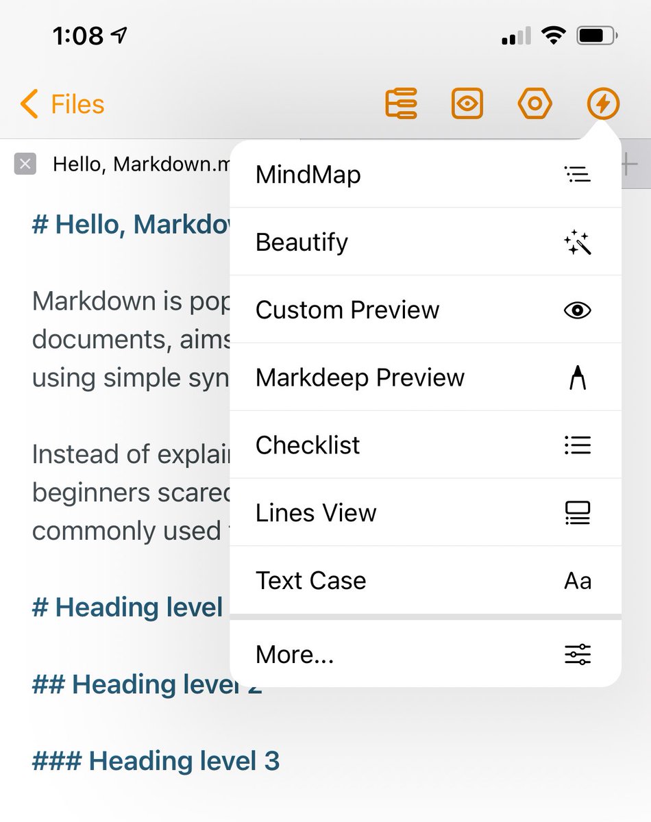This screenshot has height=822, width=651.
Task: Tap the back chevron beside Files
Action: click(x=29, y=105)
